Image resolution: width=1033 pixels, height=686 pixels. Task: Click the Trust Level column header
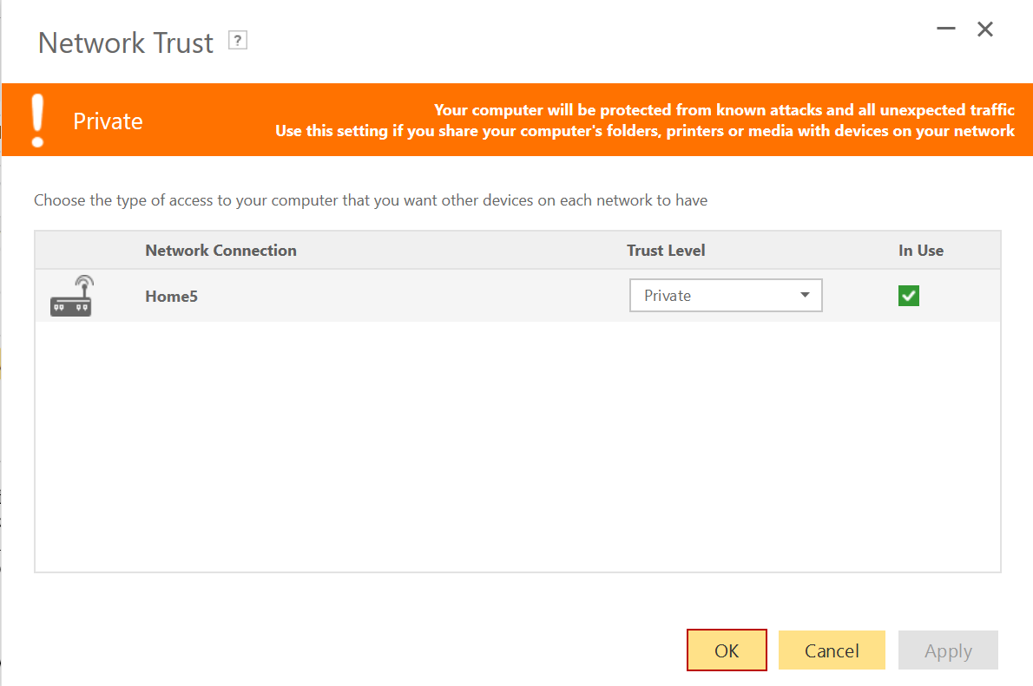tap(666, 251)
